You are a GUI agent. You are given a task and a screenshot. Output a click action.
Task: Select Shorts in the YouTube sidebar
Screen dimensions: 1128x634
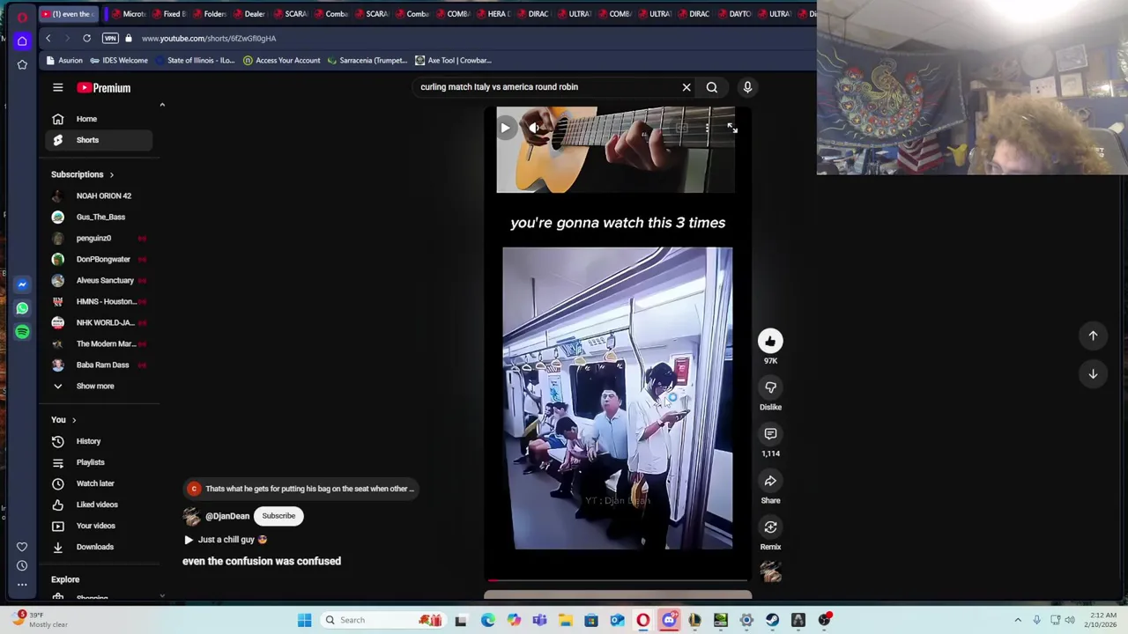tap(99, 140)
